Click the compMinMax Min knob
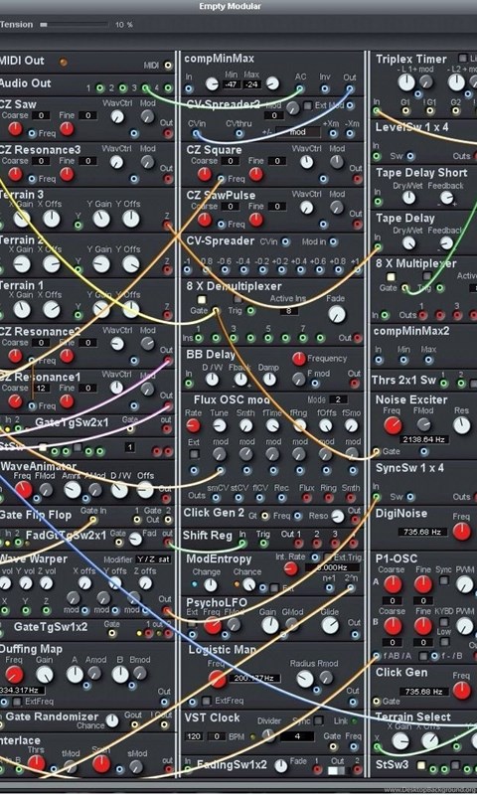Viewport: 477px width, 795px height. tap(212, 84)
